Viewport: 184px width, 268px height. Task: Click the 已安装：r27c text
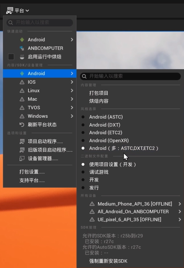(99, 242)
